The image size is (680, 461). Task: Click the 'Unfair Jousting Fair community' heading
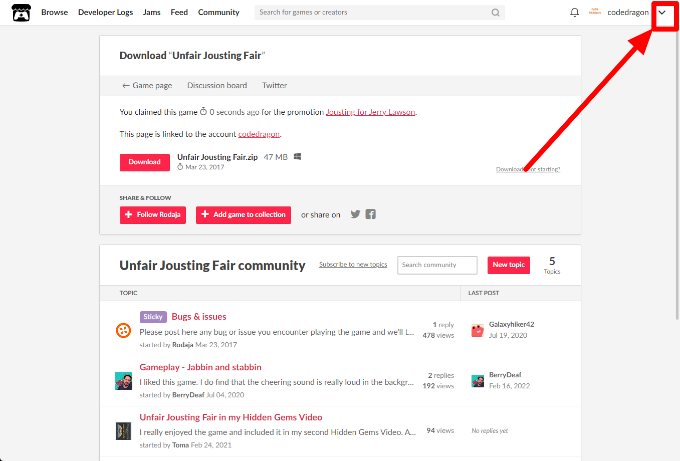click(212, 266)
